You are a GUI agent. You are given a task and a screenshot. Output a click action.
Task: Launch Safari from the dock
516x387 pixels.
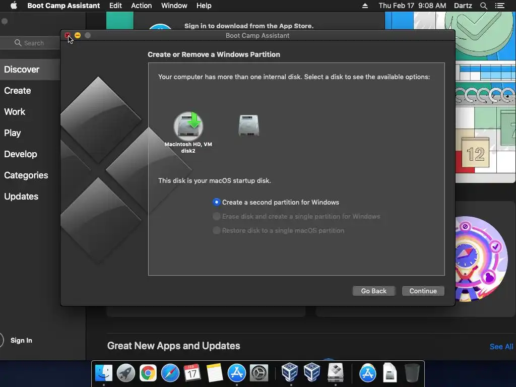tap(170, 373)
